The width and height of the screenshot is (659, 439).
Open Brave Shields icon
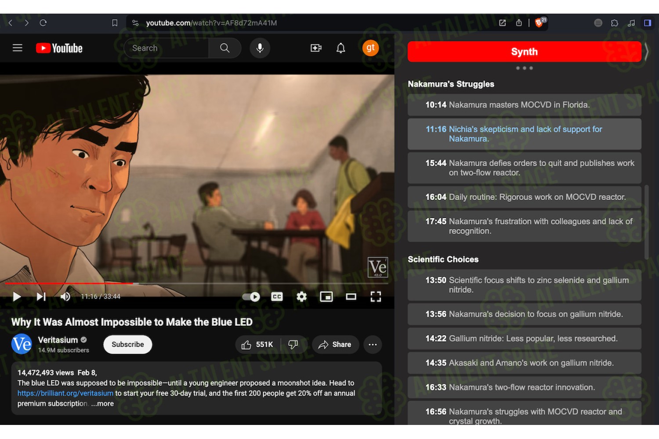[x=540, y=22]
